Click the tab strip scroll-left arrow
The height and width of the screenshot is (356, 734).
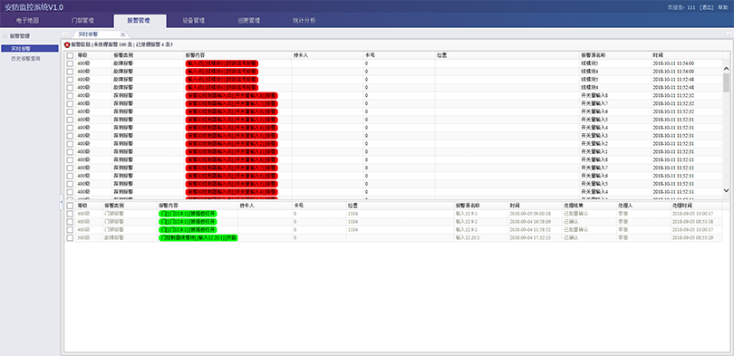coord(65,34)
